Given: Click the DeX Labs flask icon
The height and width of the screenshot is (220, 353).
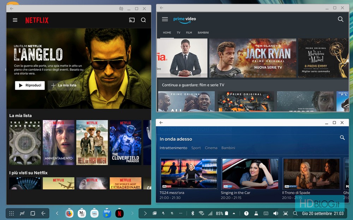Looking at the screenshot, I should (256, 213).
